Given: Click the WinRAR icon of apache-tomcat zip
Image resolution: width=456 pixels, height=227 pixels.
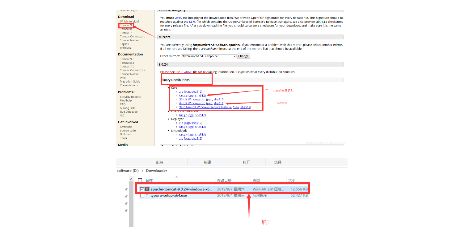Looking at the screenshot, I should coord(147,189).
